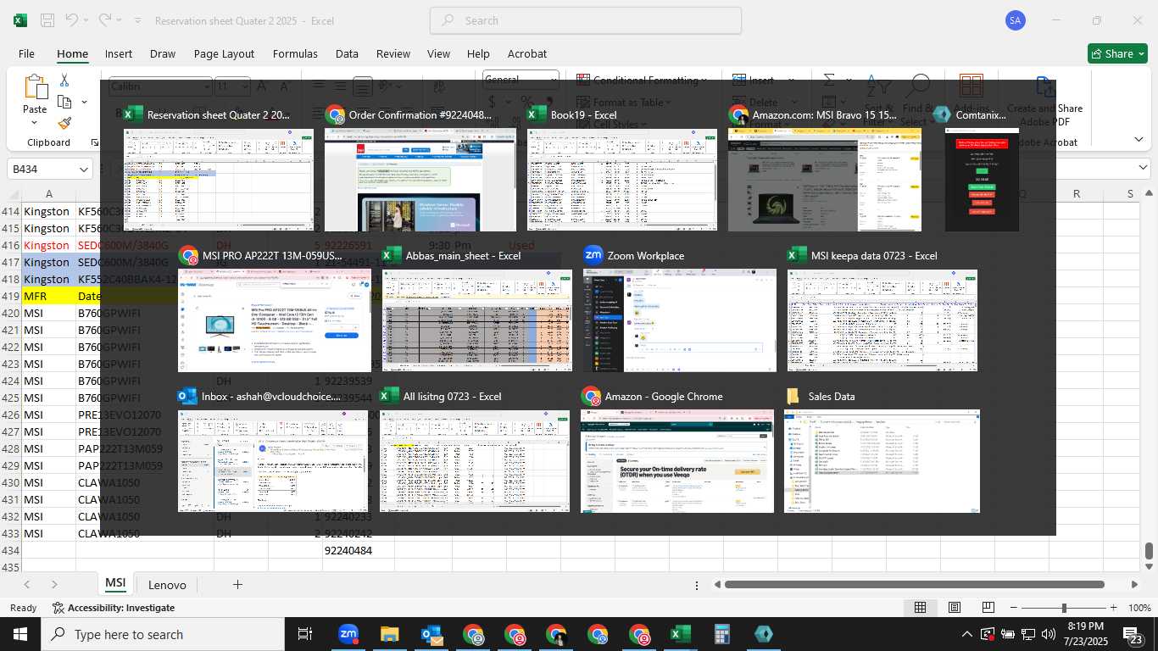Viewport: 1158px width, 651px height.
Task: Switch to Sales Data folder window thumbnail
Action: [882, 461]
